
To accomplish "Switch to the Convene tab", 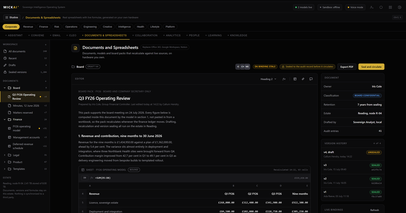I will tap(37, 35).
